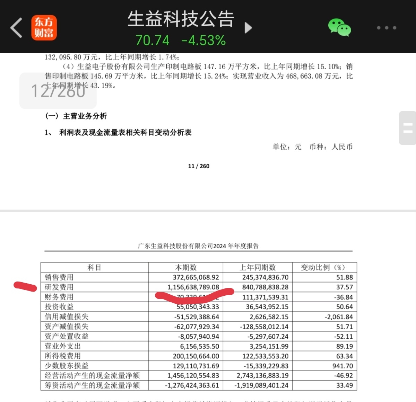Screen dimensions: 416x402
Task: Share via the WeChat icon
Action: (x=339, y=28)
